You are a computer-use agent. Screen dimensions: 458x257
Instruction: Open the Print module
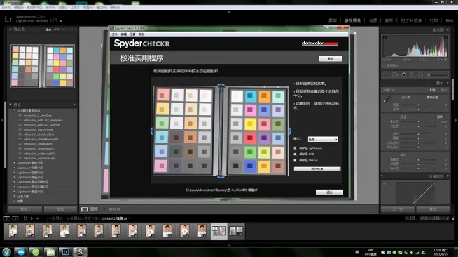click(434, 21)
